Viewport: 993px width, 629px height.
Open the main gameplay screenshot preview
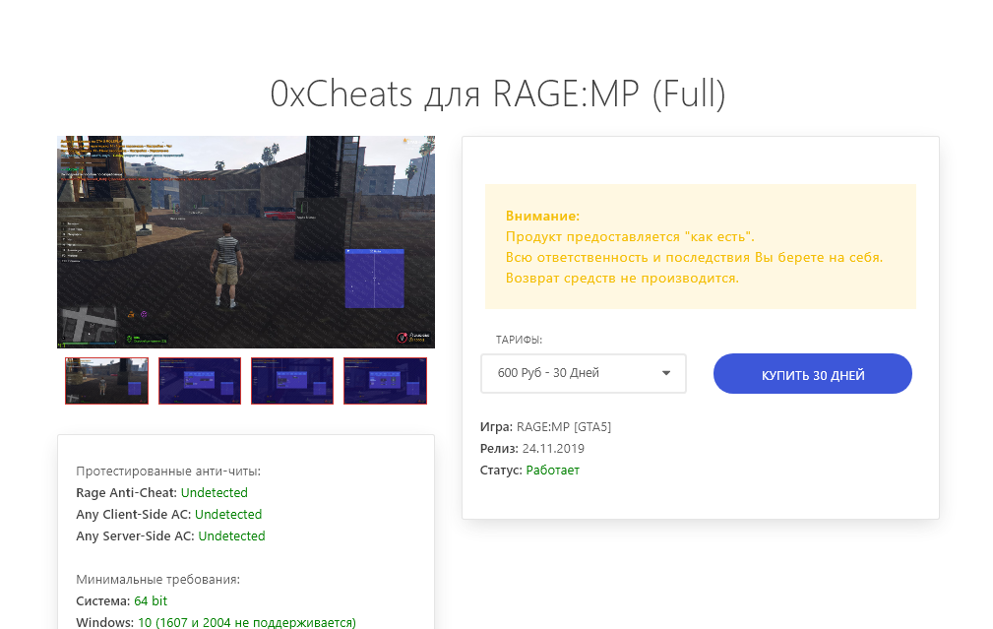pos(246,242)
